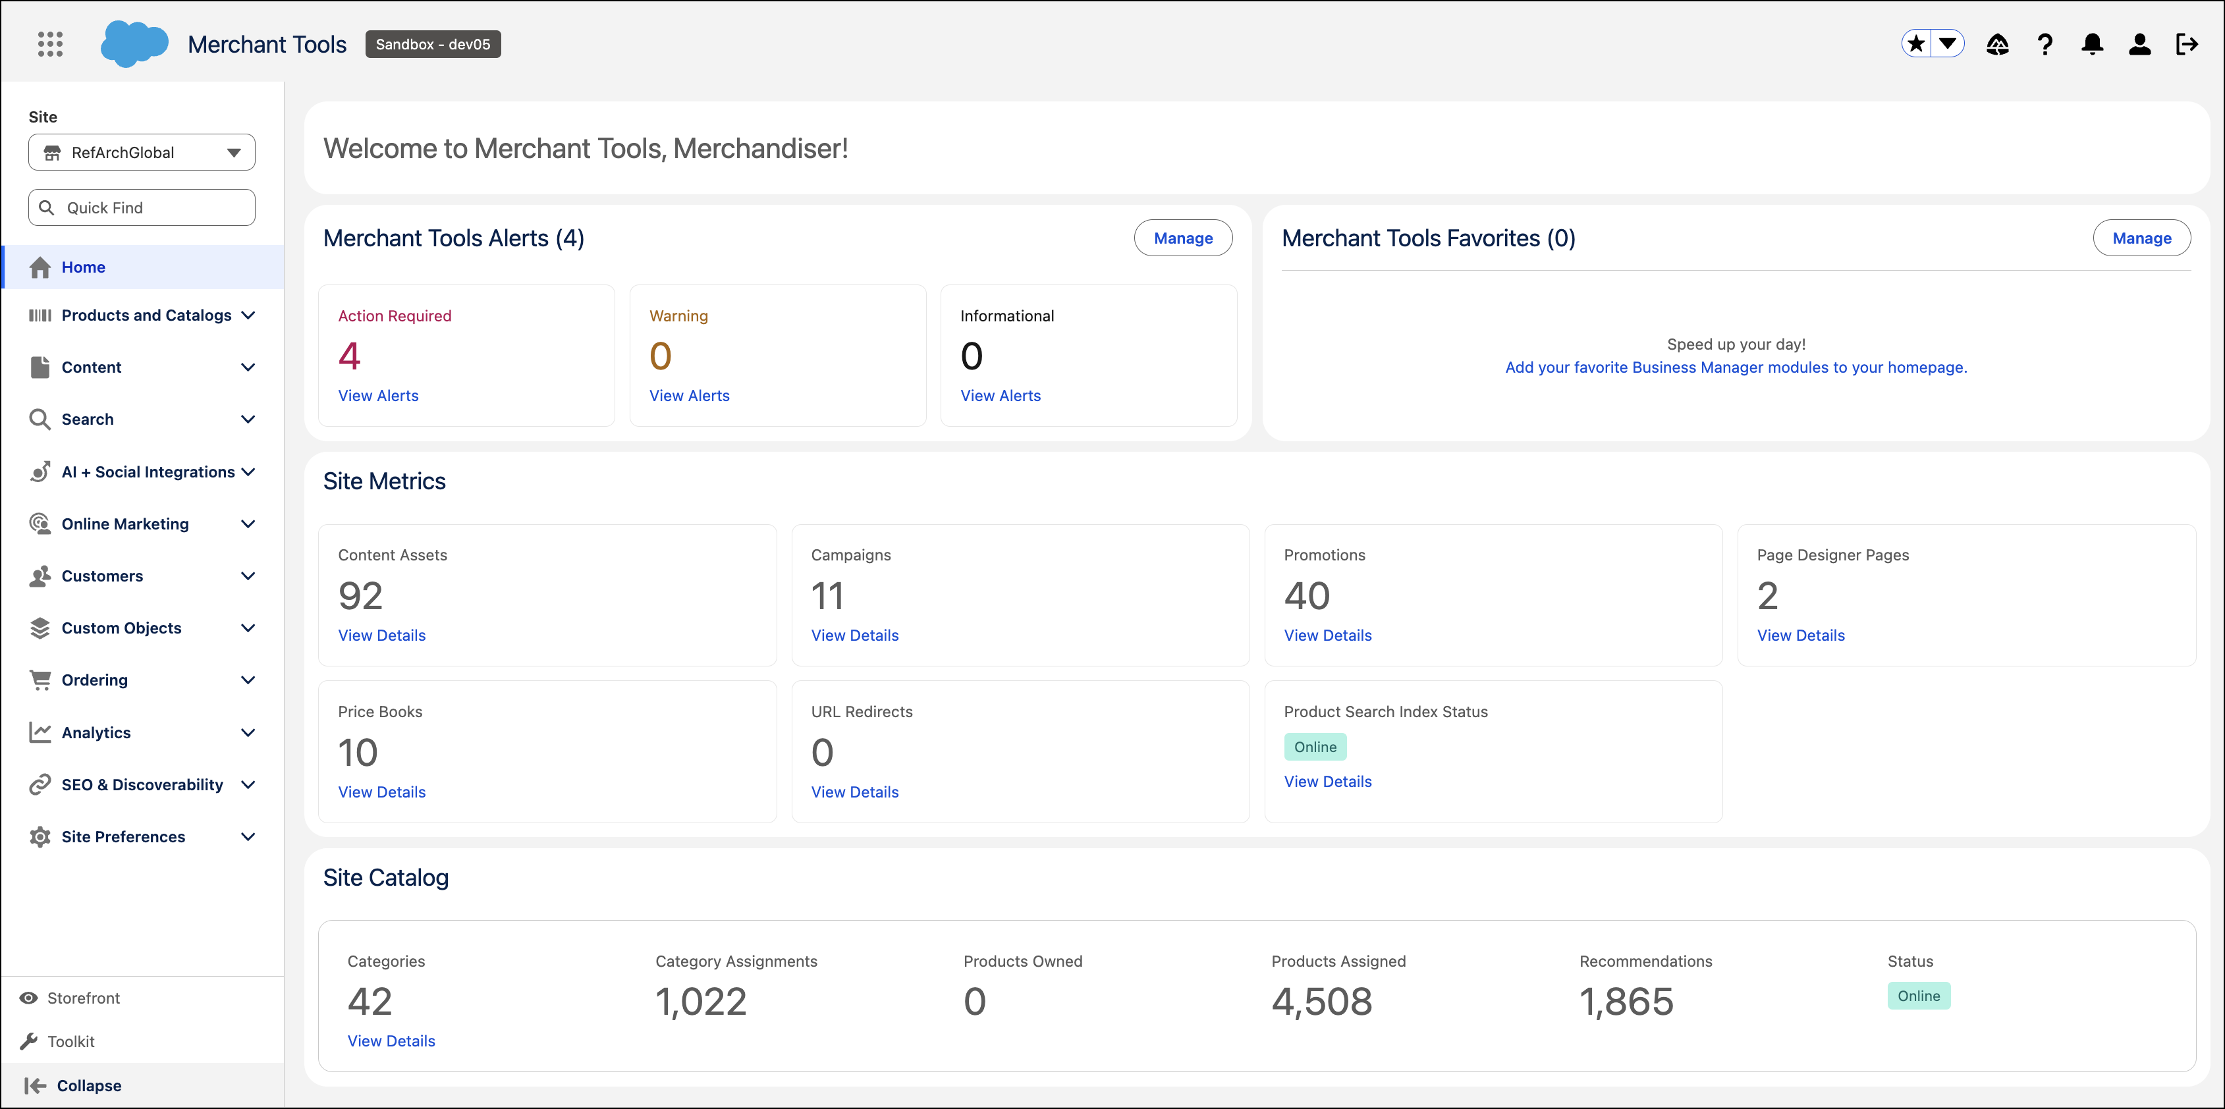The image size is (2225, 1109).
Task: Open the favorites dropdown arrow in header
Action: (1948, 44)
